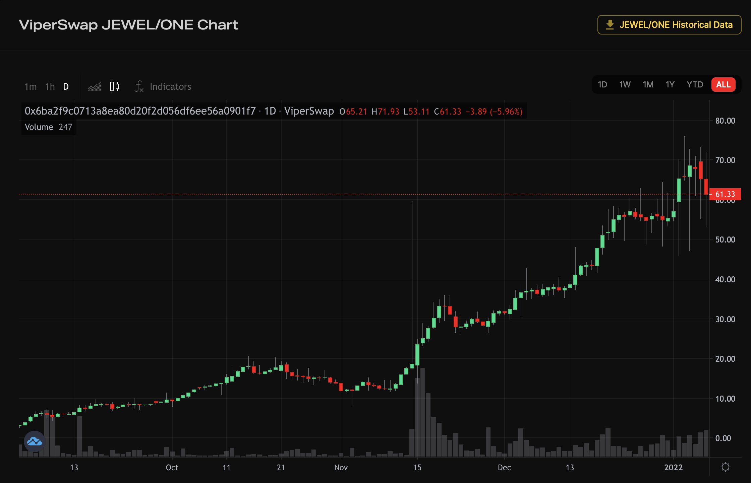Click the 80.00 price axis label
Image resolution: width=751 pixels, height=483 pixels.
(x=725, y=121)
